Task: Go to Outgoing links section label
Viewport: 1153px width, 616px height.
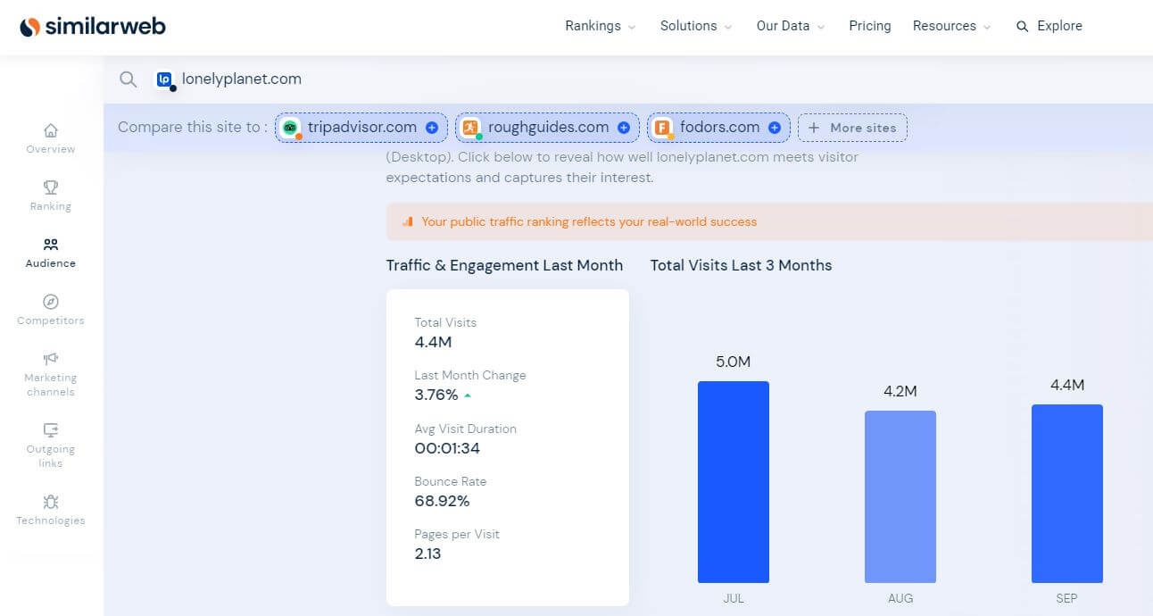Action: point(51,456)
